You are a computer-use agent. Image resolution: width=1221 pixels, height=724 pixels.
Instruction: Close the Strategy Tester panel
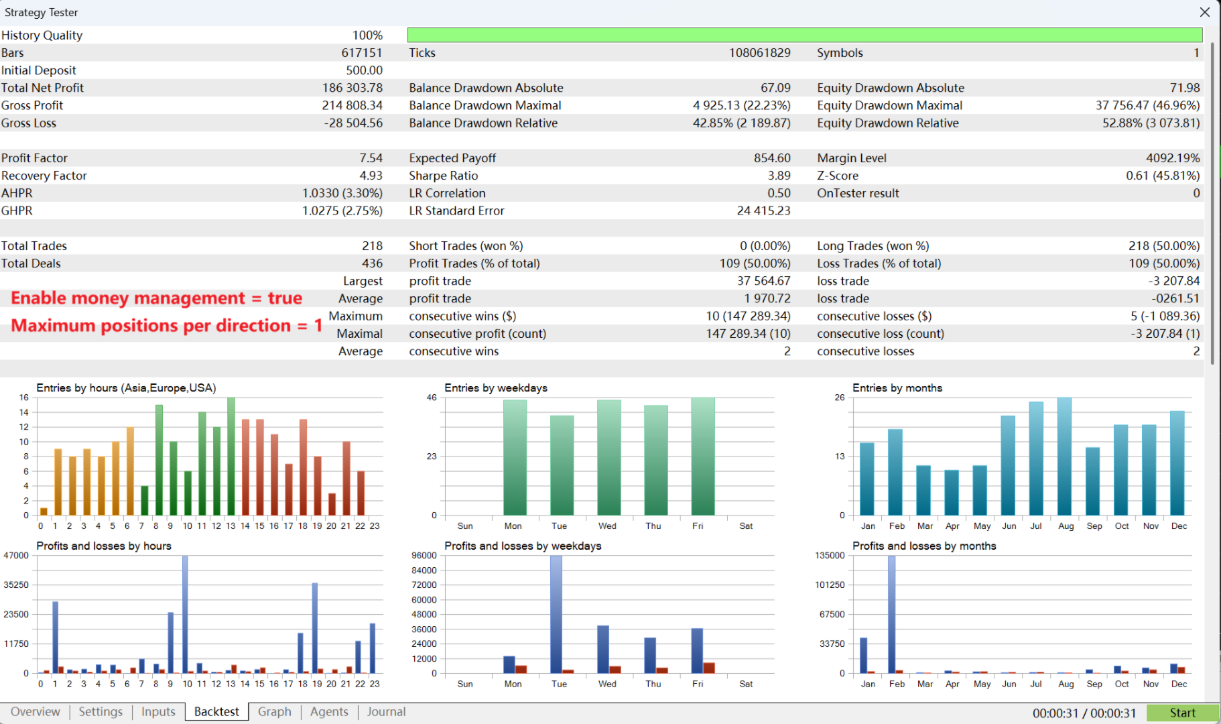pyautogui.click(x=1204, y=12)
